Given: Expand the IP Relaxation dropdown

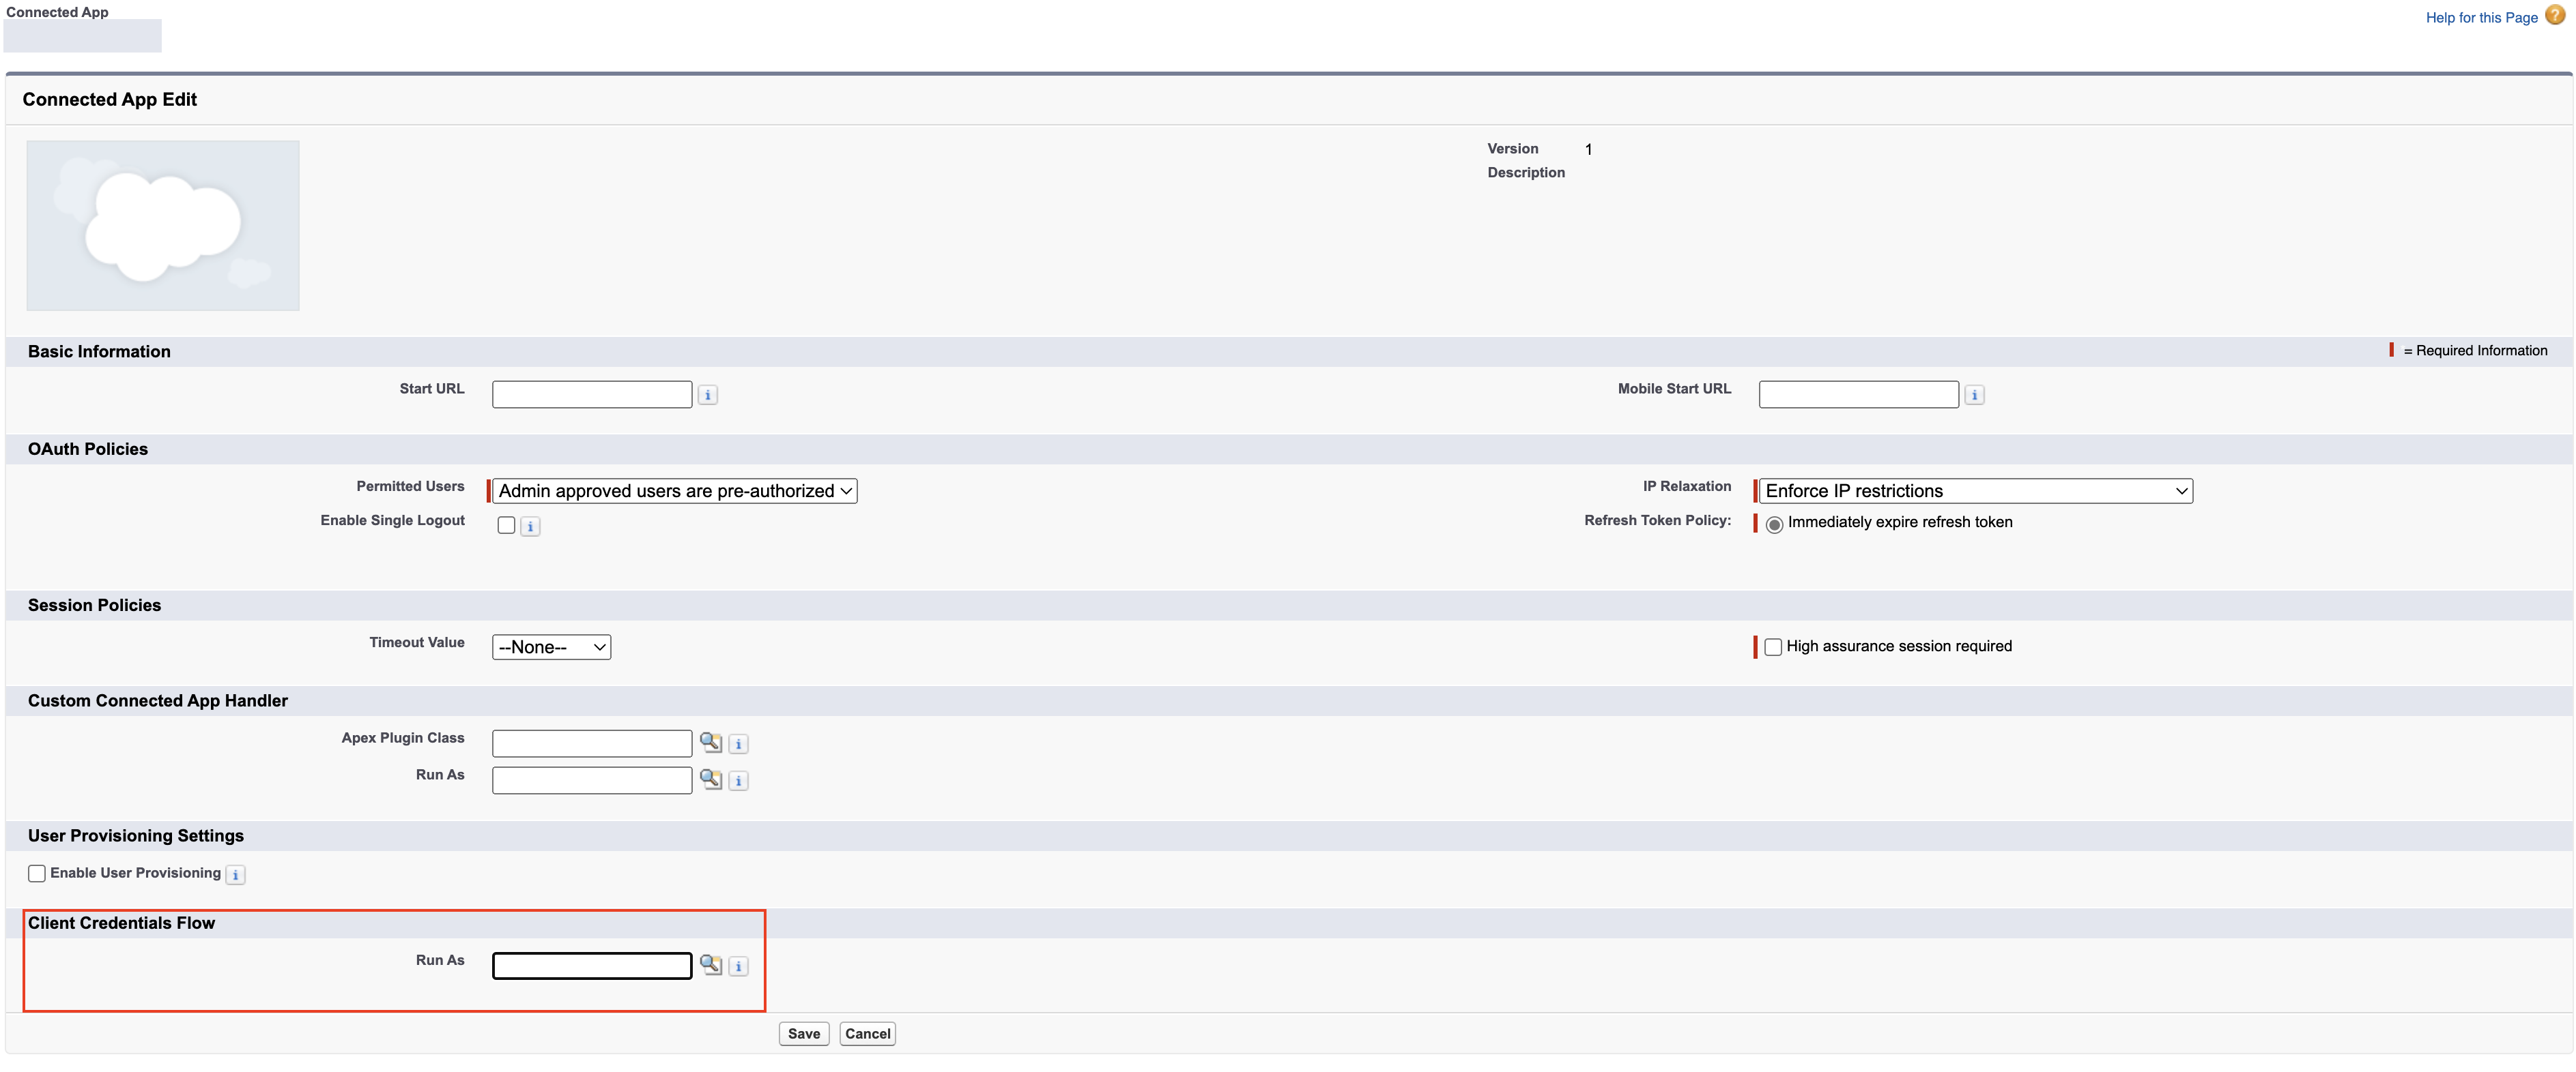Looking at the screenshot, I should tap(1975, 492).
